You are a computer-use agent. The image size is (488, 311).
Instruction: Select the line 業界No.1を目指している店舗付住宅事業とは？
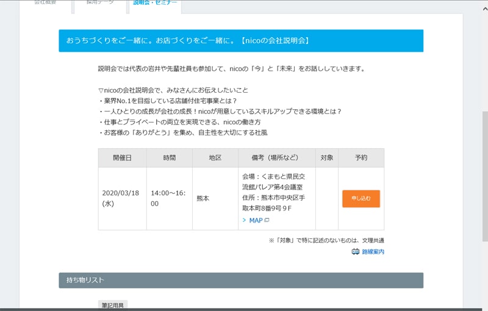click(168, 101)
